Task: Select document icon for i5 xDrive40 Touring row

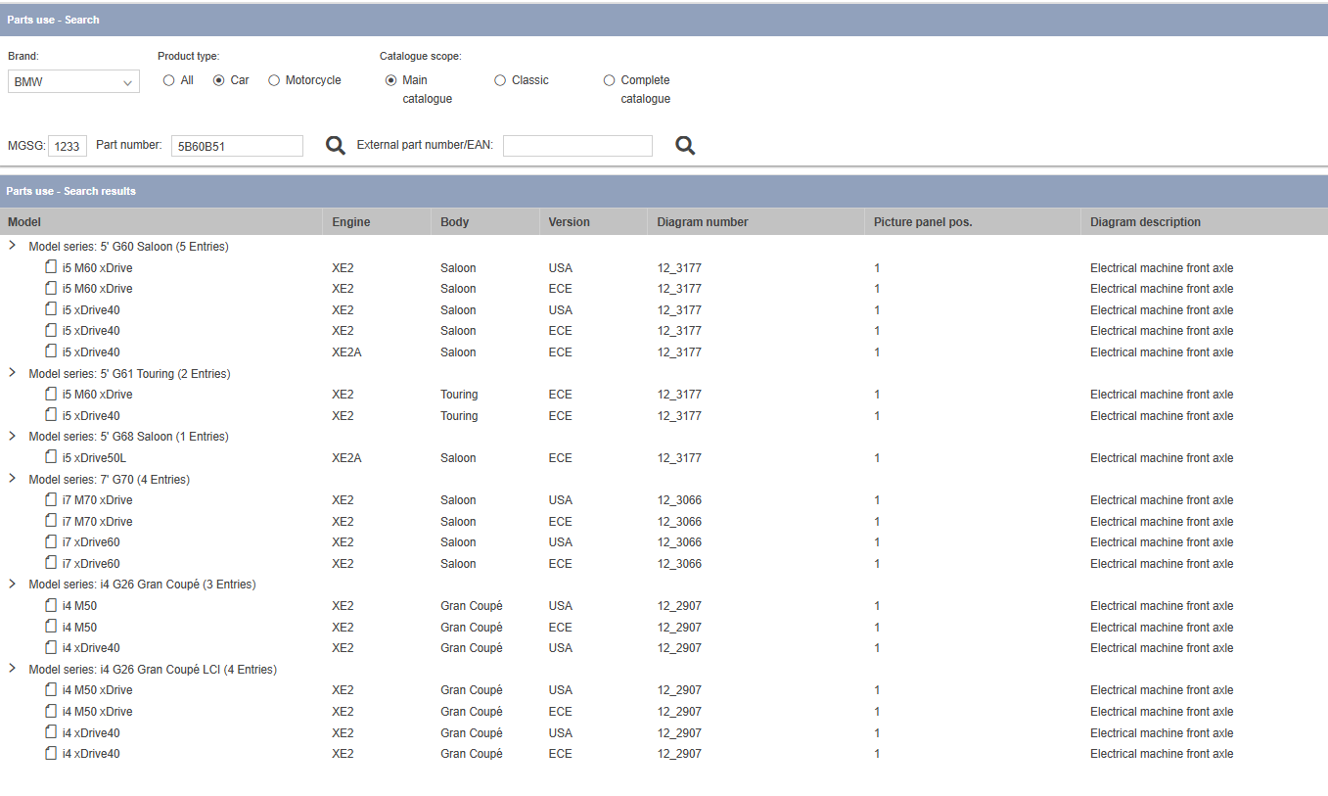Action: click(51, 415)
